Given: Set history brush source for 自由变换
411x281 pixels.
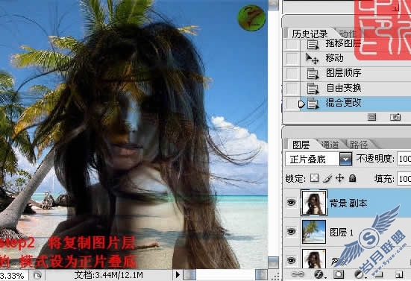Looking at the screenshot, I should (292, 89).
